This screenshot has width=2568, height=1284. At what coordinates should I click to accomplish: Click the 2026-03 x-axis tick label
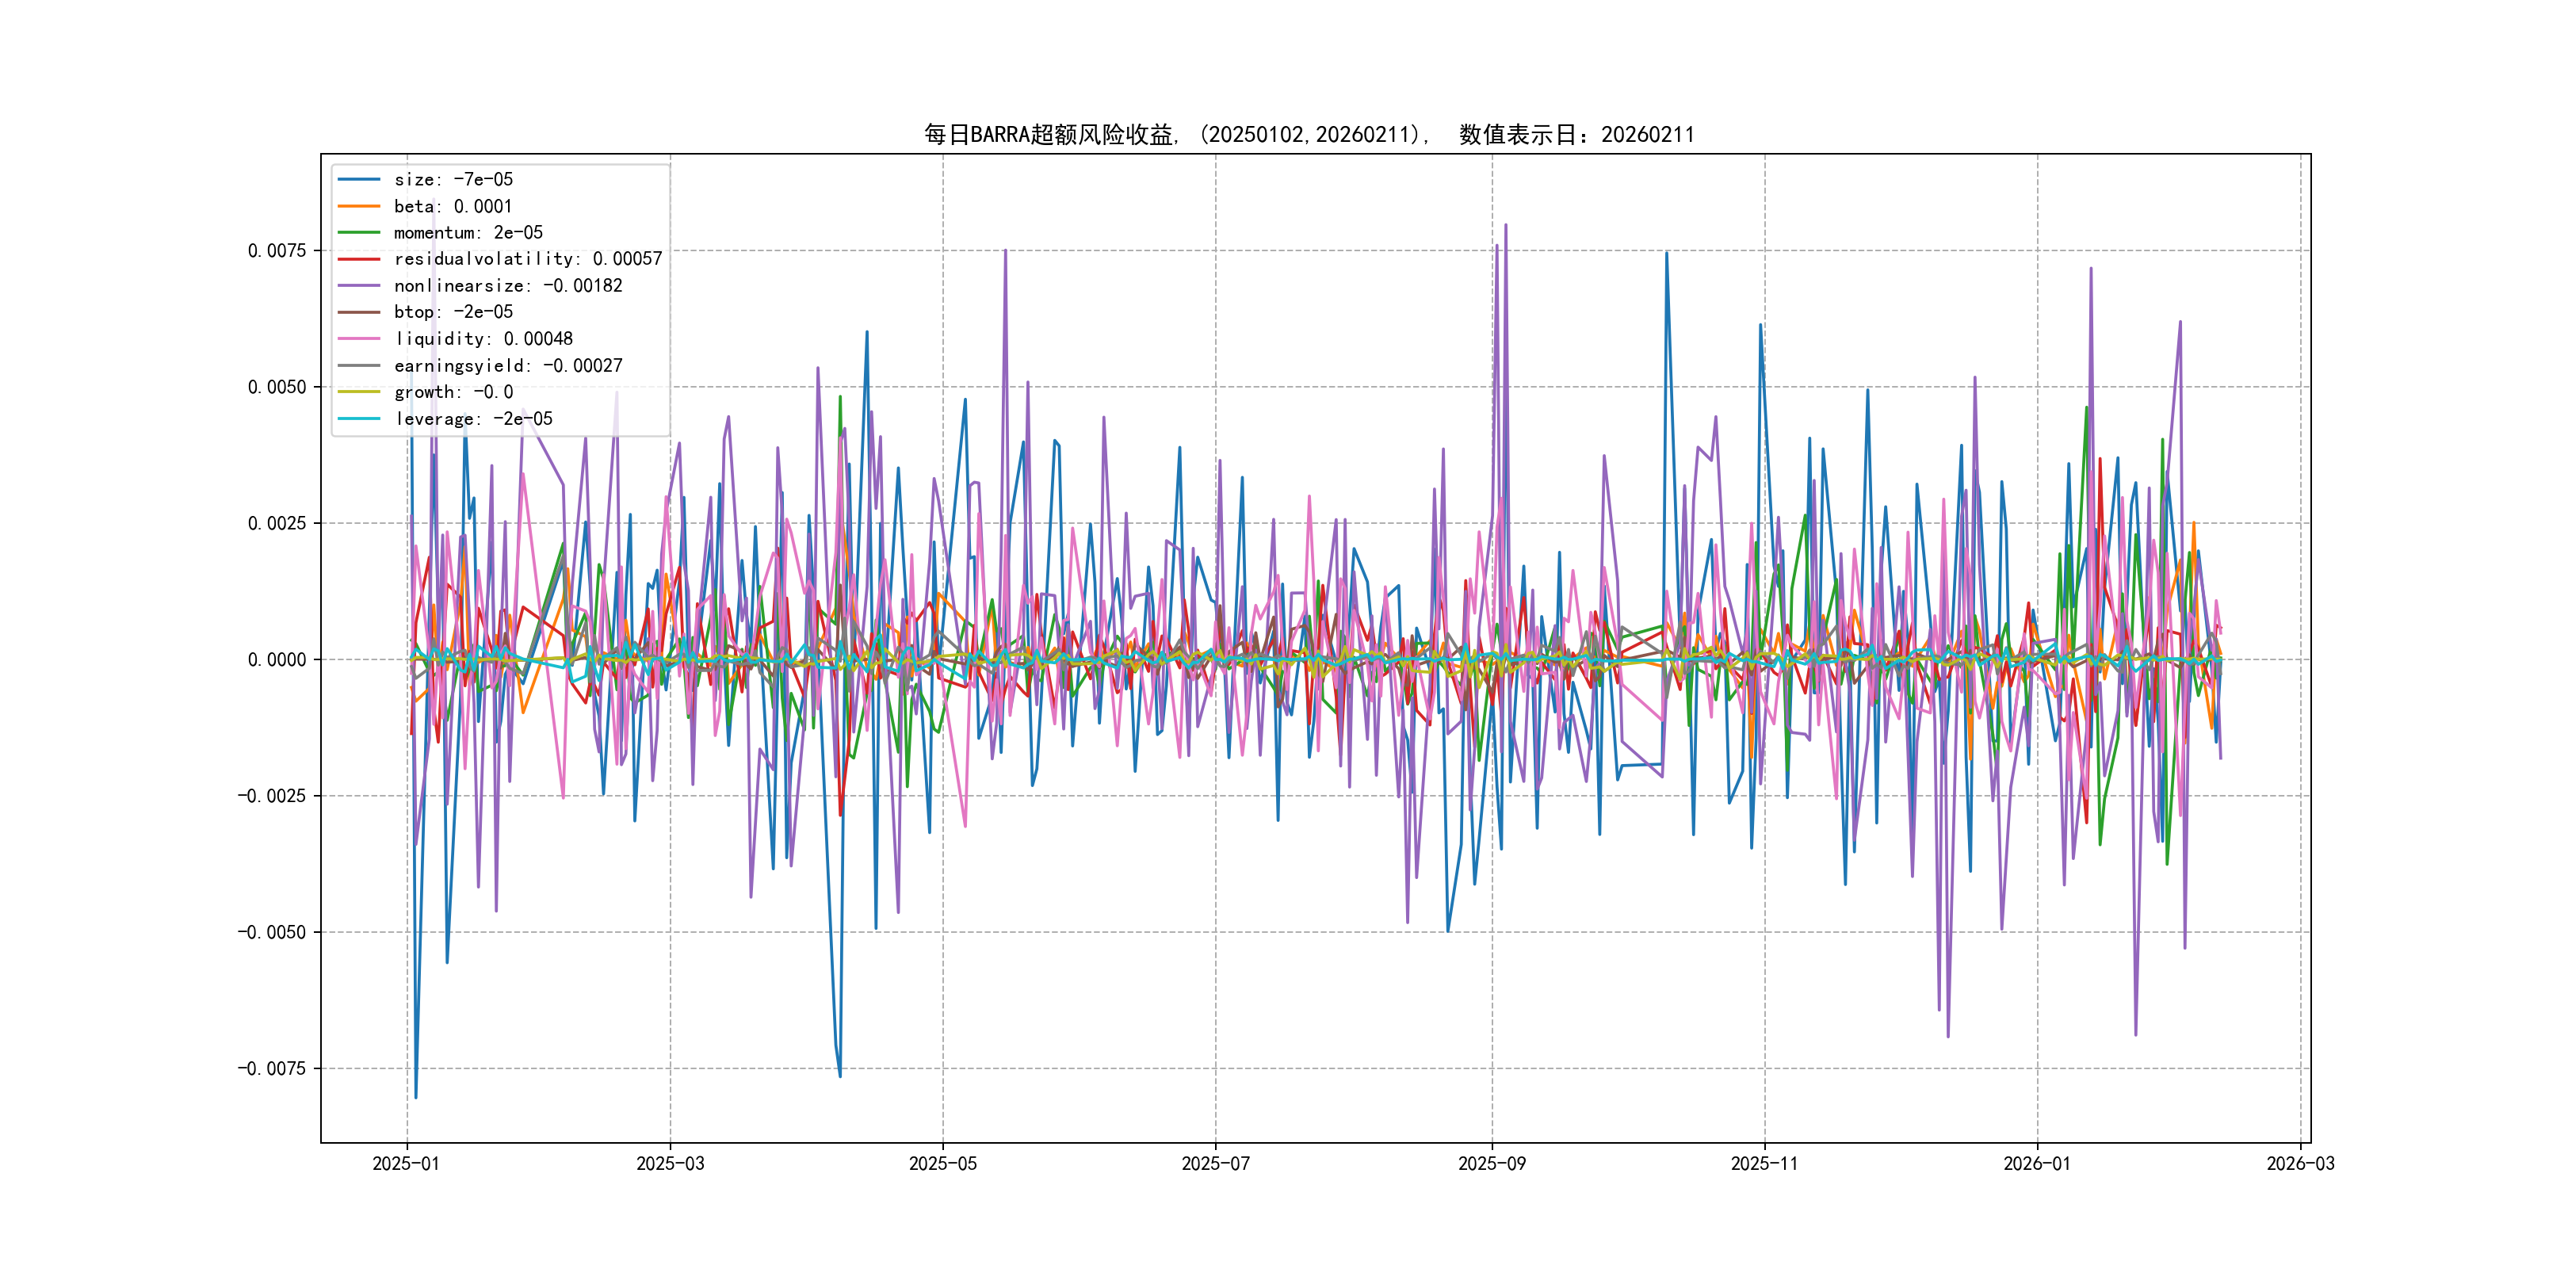(2300, 1164)
